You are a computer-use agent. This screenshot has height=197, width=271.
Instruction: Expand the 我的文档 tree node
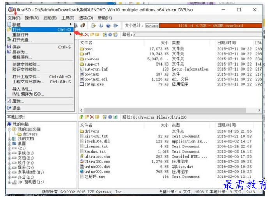point(9,139)
